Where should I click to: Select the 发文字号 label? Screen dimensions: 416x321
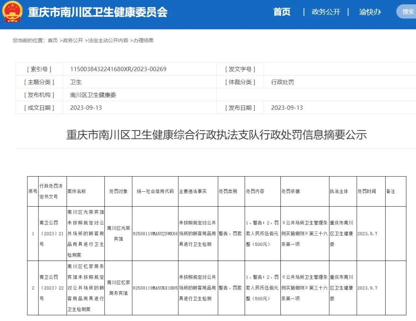pyautogui.click(x=240, y=69)
